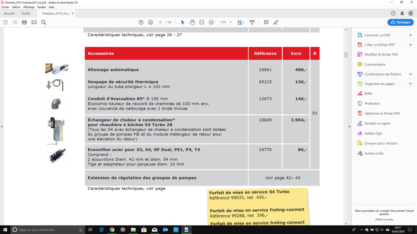Open the Aide menu
The width and height of the screenshot is (417, 234).
tap(51, 7)
